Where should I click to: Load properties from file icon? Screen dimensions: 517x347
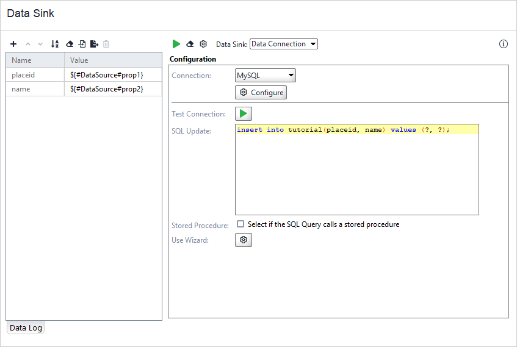tap(82, 44)
